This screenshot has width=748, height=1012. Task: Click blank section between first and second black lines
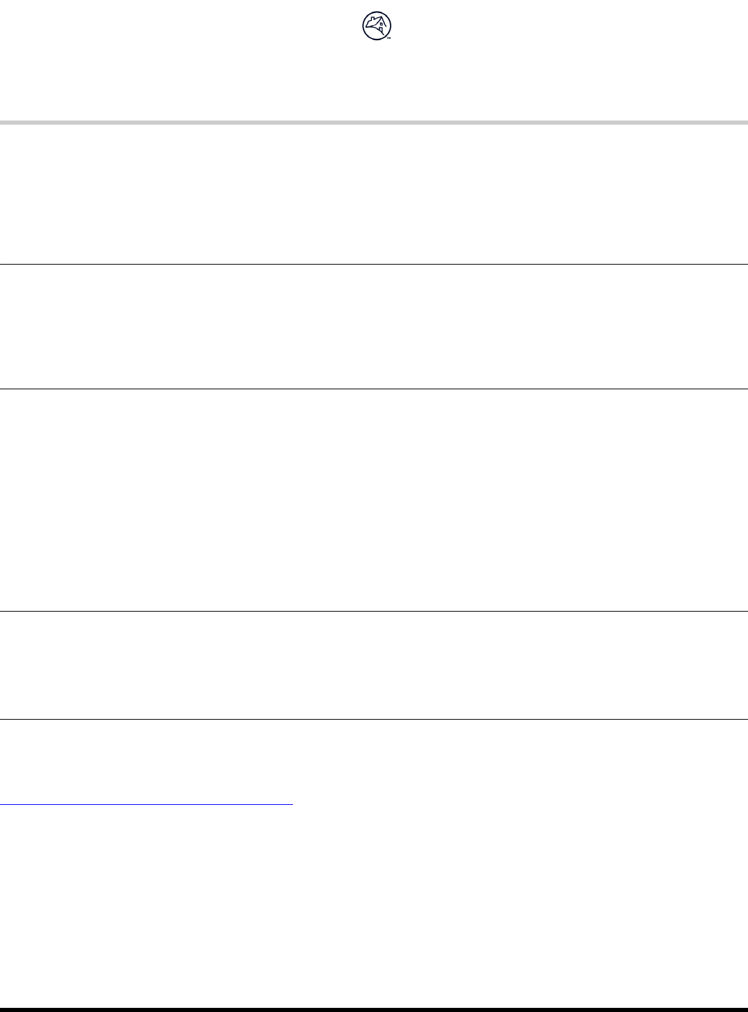(x=374, y=327)
